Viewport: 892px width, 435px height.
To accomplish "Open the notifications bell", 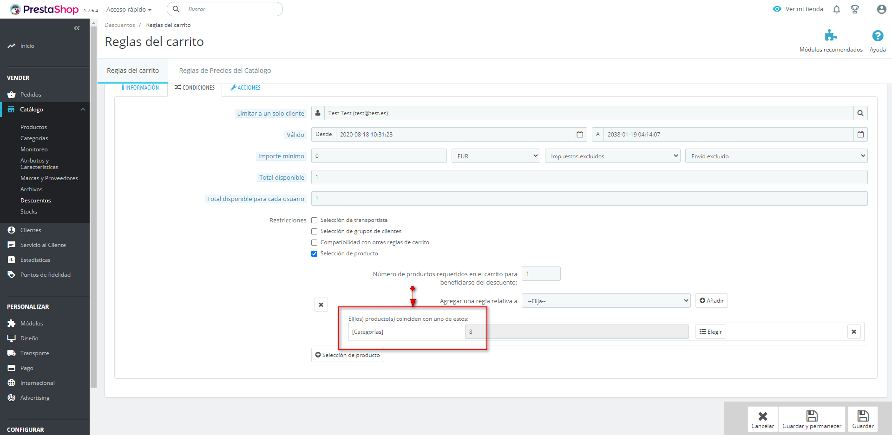I will click(837, 9).
